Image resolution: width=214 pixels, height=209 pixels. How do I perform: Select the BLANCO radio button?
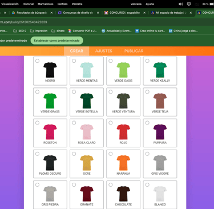[x=147, y=184]
